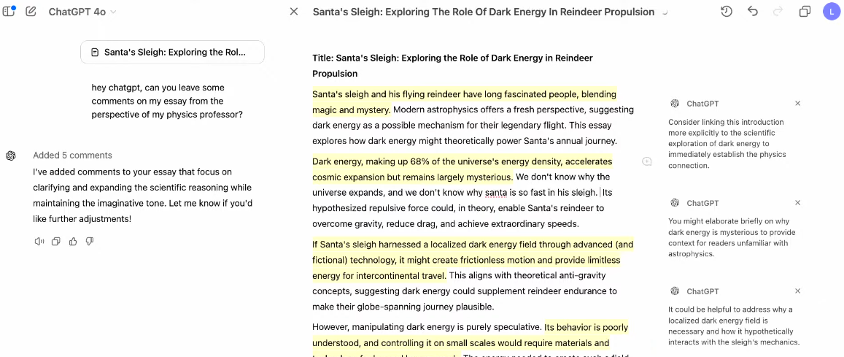Dismiss the first ChatGPT comment about introduction
Screen dimensions: 844x357
tap(797, 104)
